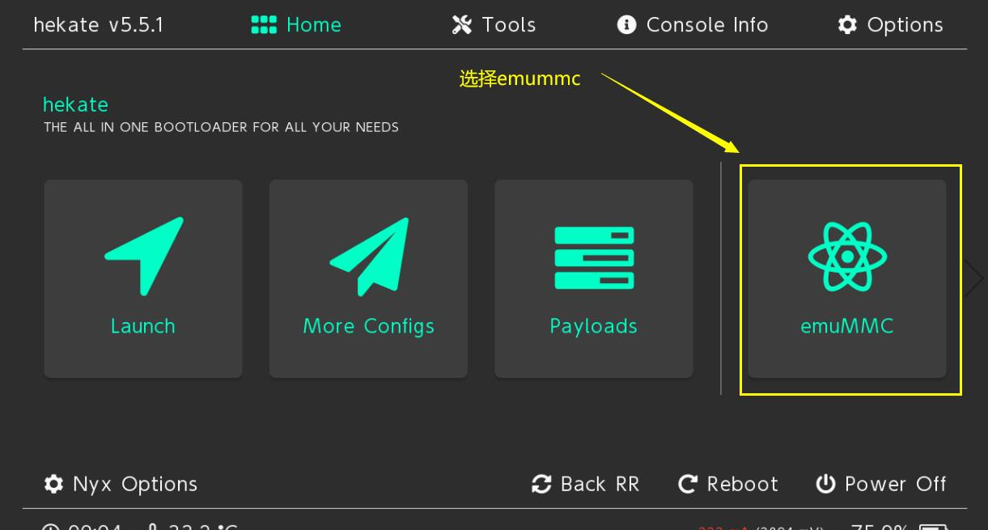Image resolution: width=988 pixels, height=530 pixels.
Task: Open the Options tab
Action: [890, 25]
